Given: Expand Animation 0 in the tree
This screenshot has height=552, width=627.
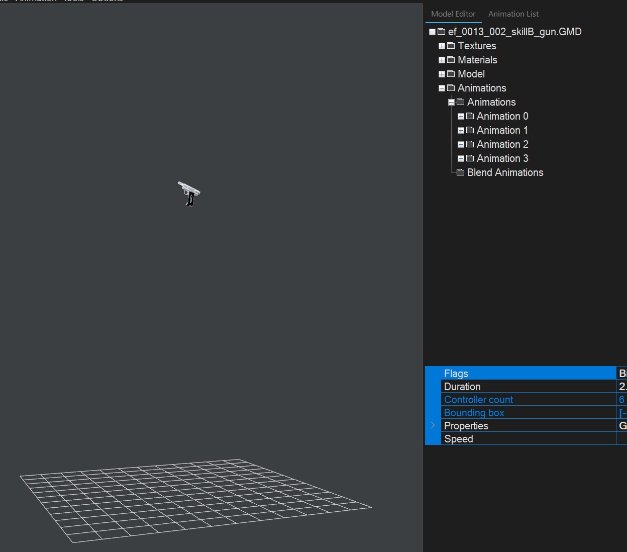Looking at the screenshot, I should click(461, 116).
